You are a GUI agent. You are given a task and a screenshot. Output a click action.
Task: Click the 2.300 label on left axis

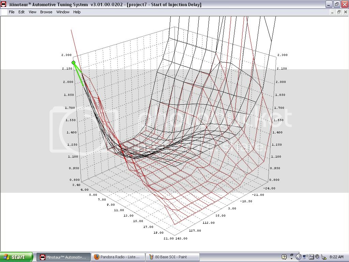pos(66,55)
